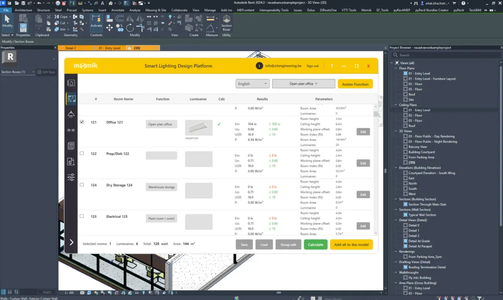Select the Align tool in Modify panel
503x300 pixels.
tap(109, 18)
